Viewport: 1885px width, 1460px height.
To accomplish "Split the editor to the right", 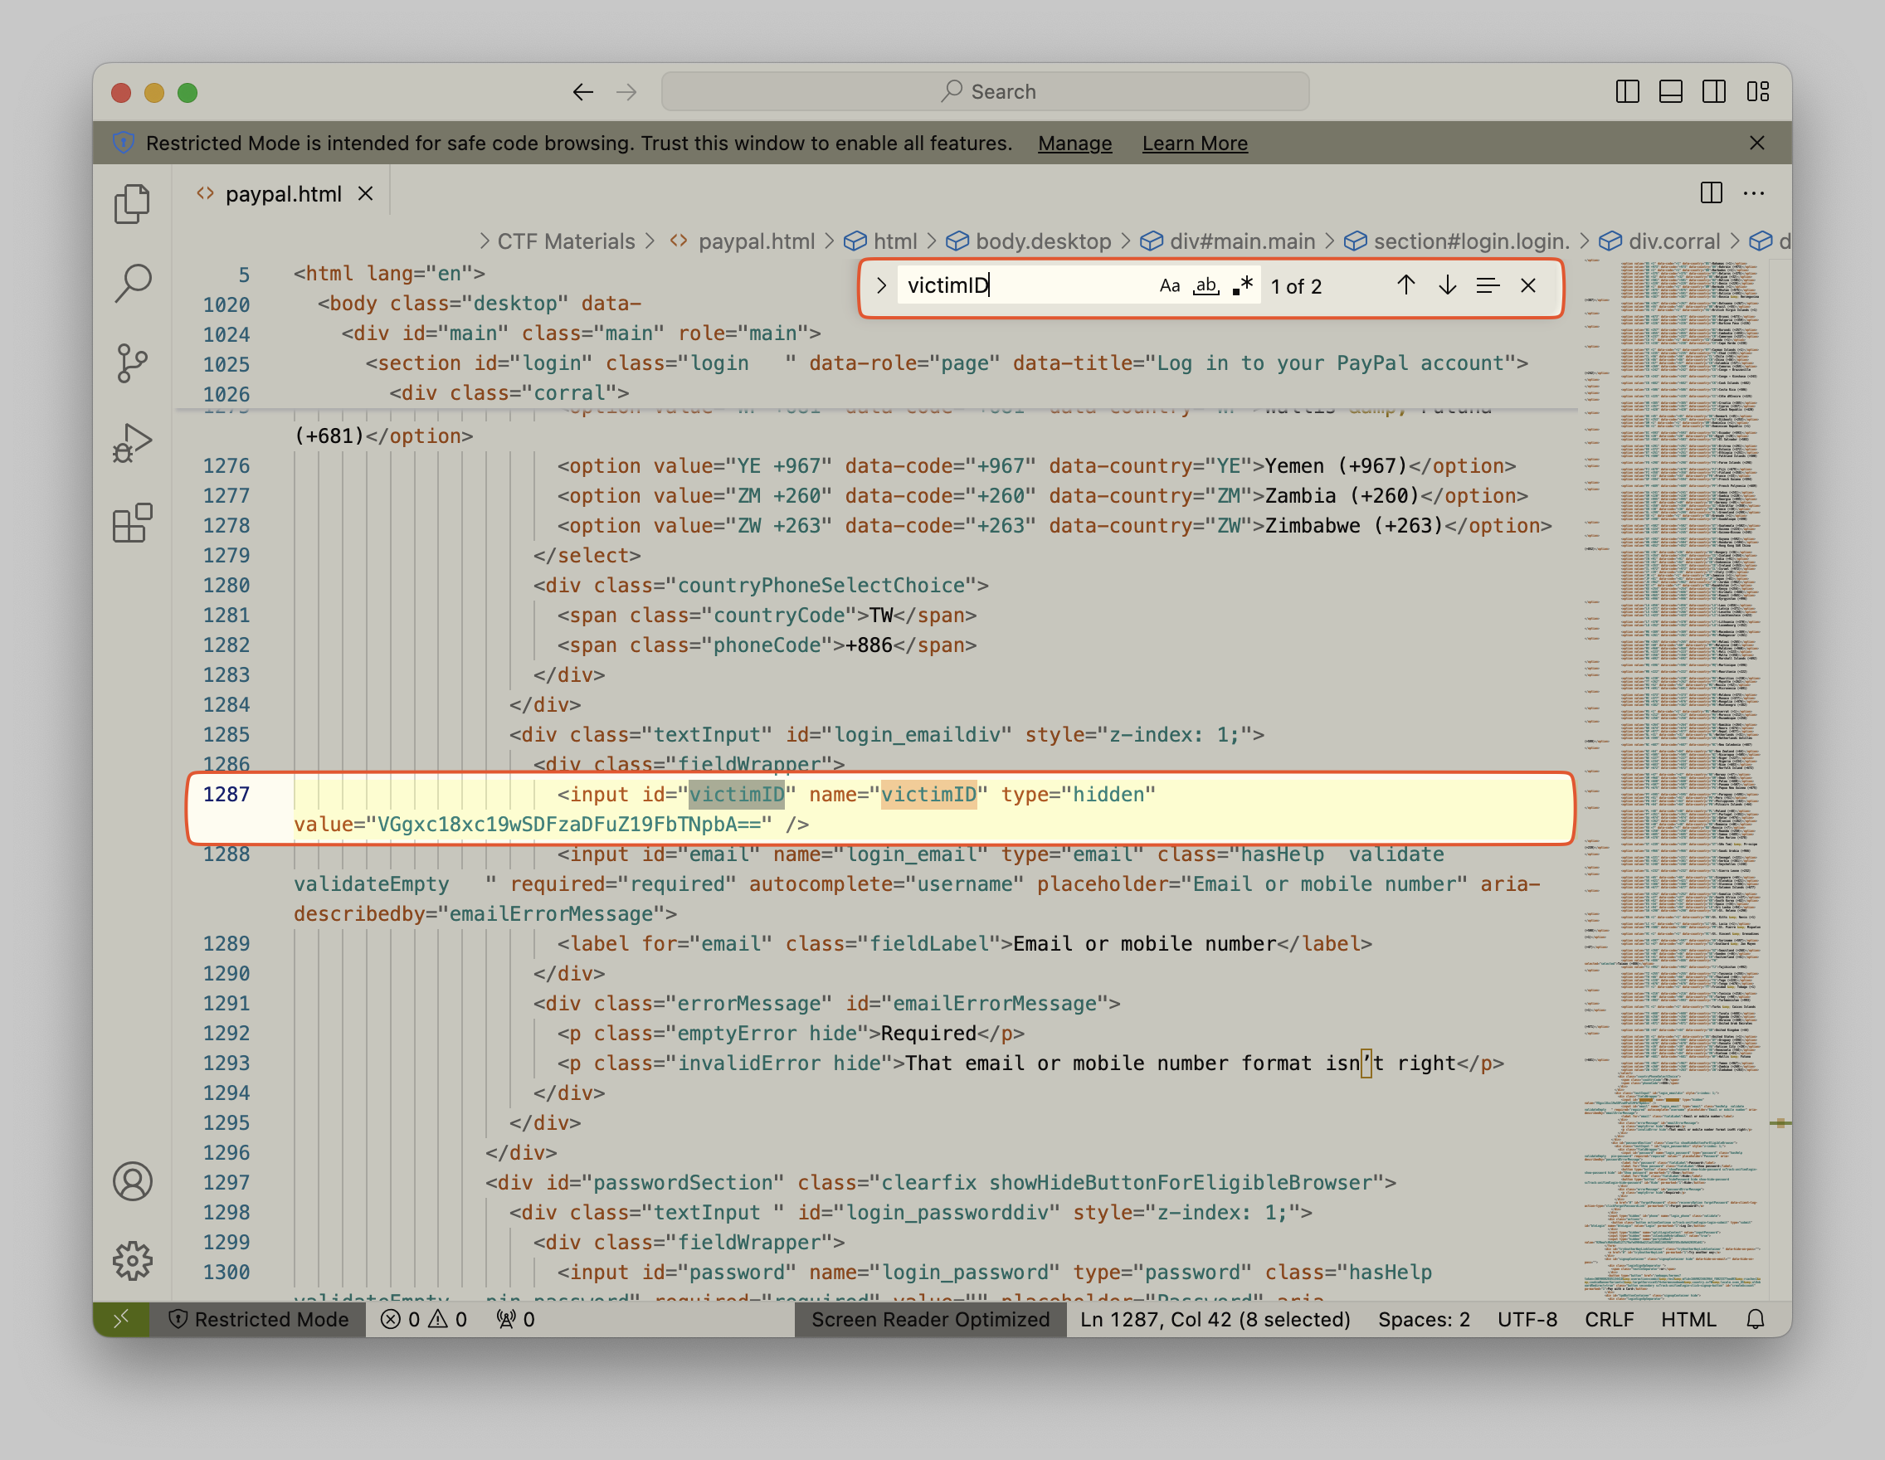I will pyautogui.click(x=1711, y=193).
